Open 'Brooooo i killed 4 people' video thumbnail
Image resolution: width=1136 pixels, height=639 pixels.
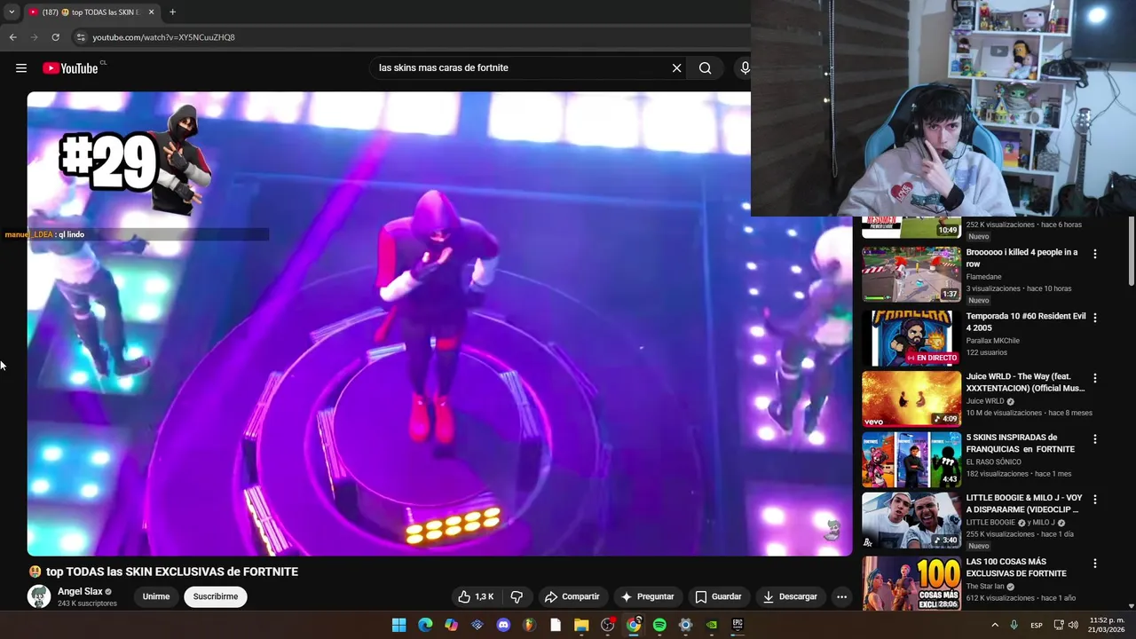coord(911,274)
